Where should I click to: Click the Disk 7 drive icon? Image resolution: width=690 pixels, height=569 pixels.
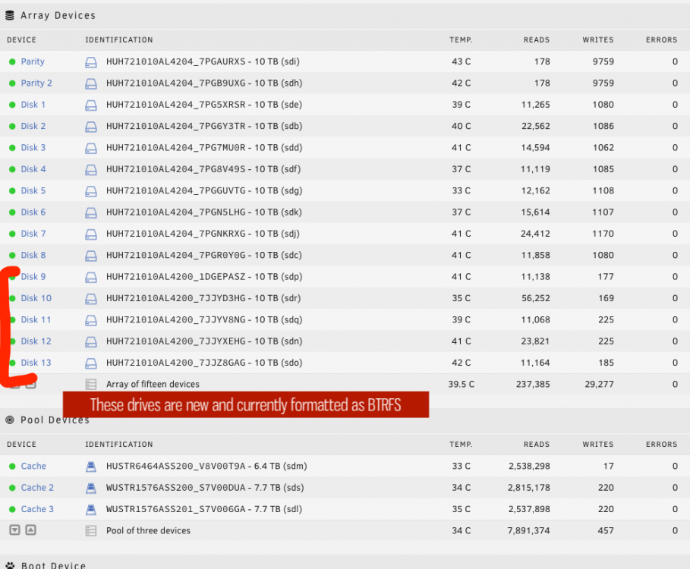[90, 234]
